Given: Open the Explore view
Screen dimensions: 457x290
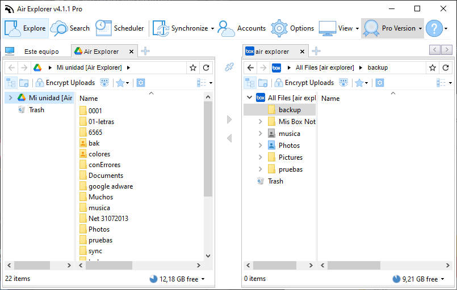Looking at the screenshot, I should pyautogui.click(x=26, y=28).
